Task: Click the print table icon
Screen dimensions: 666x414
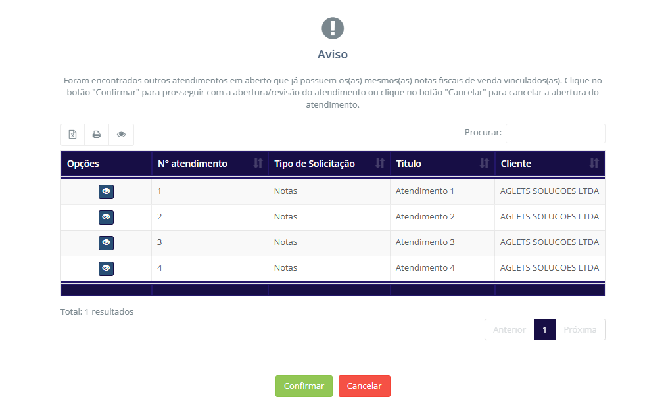Action: point(97,135)
